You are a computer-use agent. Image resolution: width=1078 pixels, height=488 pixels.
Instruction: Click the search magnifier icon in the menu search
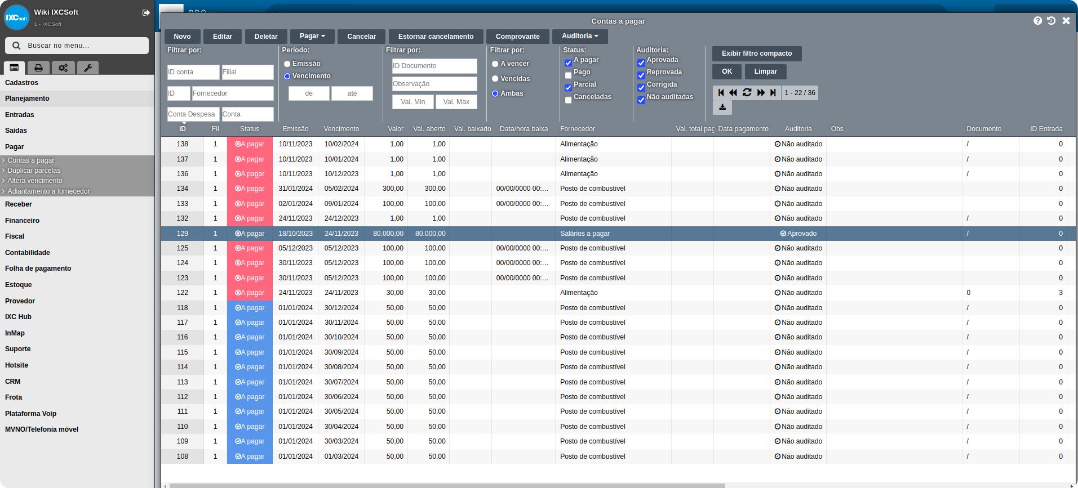coord(16,46)
